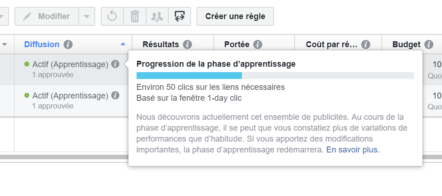This screenshot has height=196, width=442.
Task: Open dropdown arrow next to Modifier
Action: 86,16
